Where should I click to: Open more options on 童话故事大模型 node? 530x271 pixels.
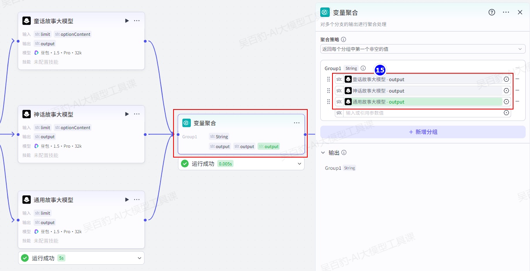click(137, 21)
